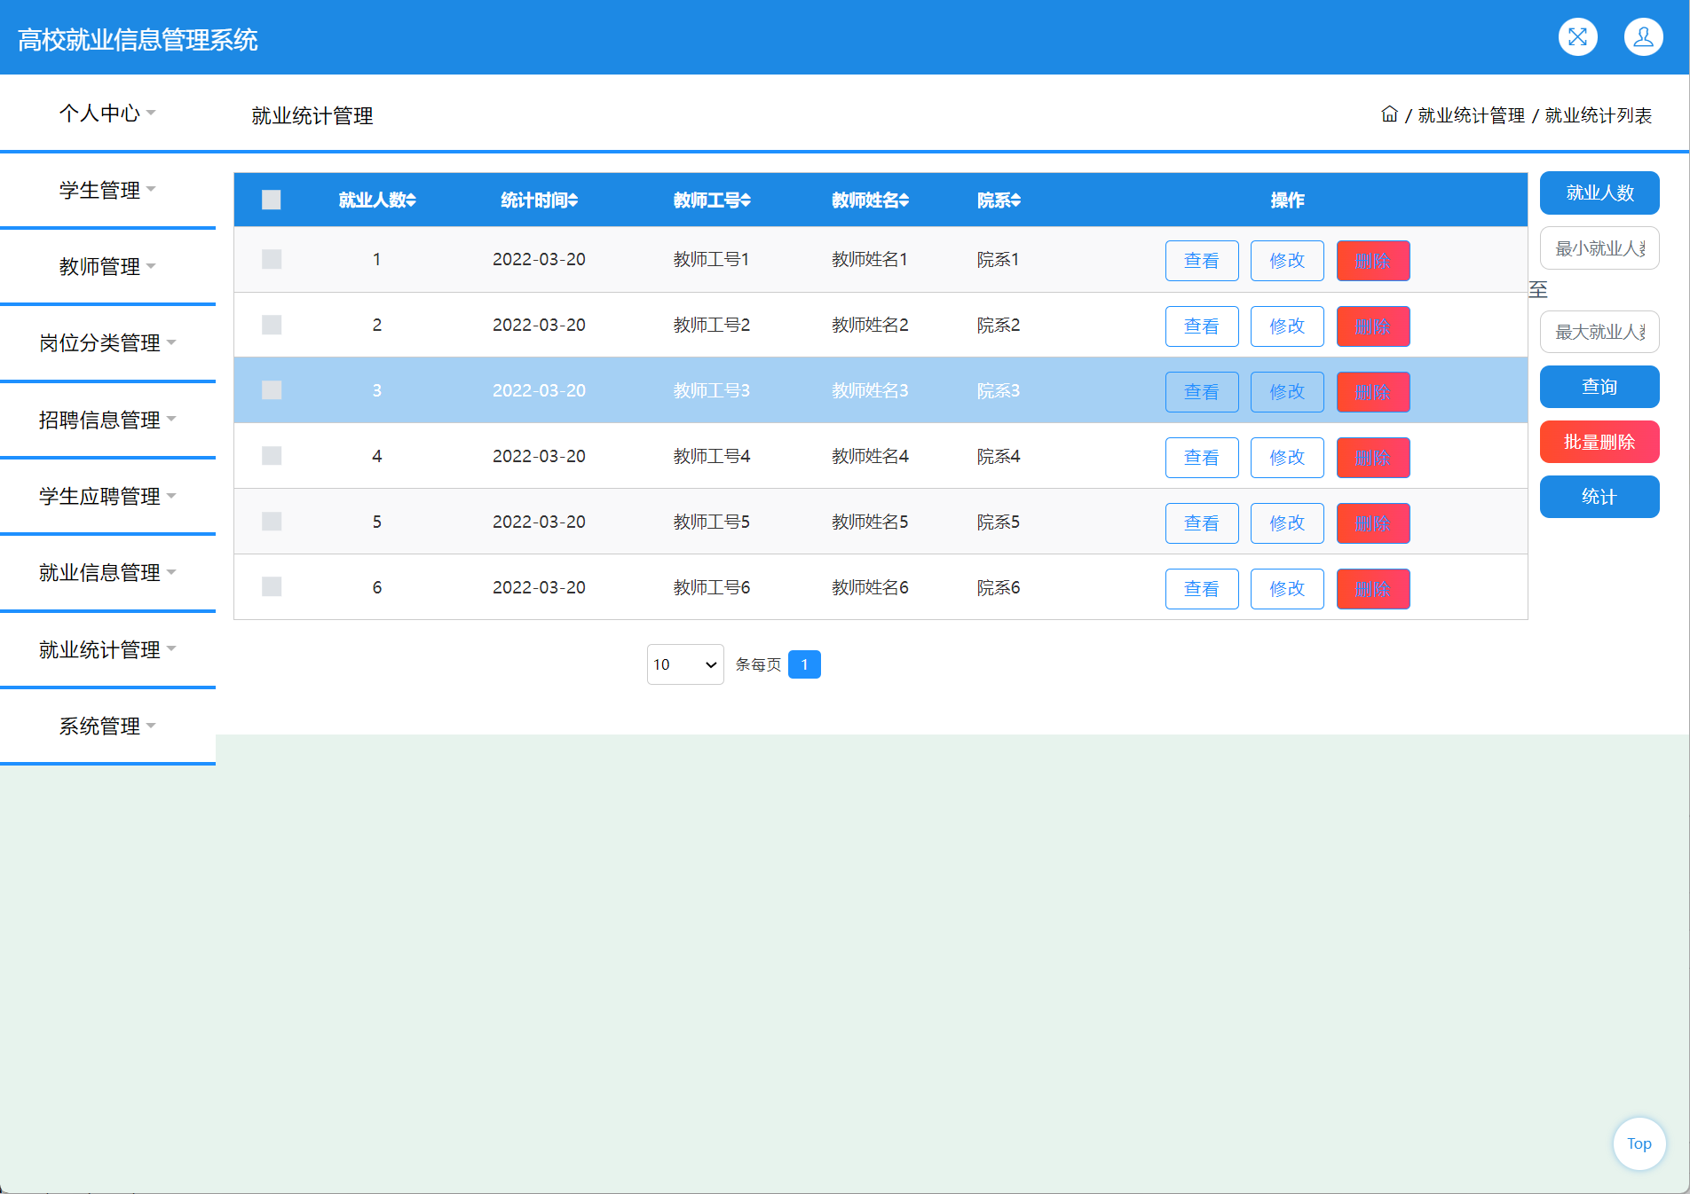Image resolution: width=1690 pixels, height=1194 pixels.
Task: Check the row with 教师工号6
Action: pos(272,586)
